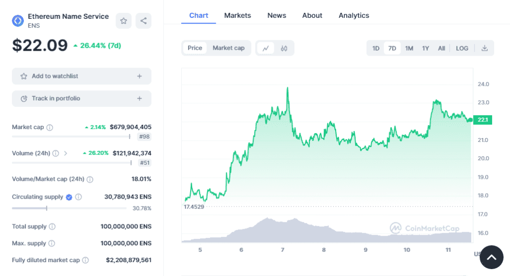Click the volume histogram below chart
This screenshot has width=510, height=276.
[x=327, y=230]
